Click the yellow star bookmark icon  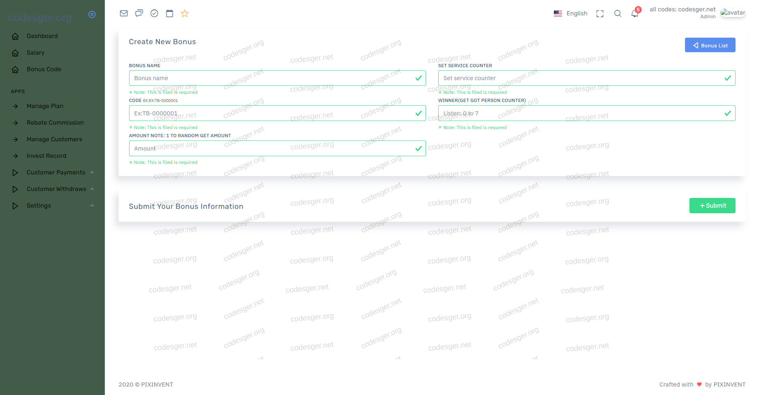(185, 13)
